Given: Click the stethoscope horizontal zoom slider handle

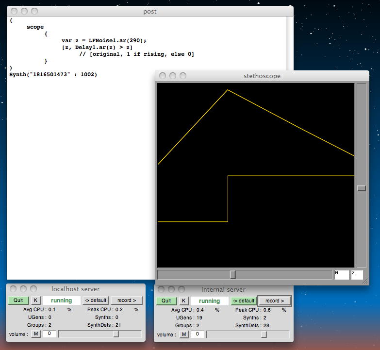Looking at the screenshot, I should pos(232,275).
